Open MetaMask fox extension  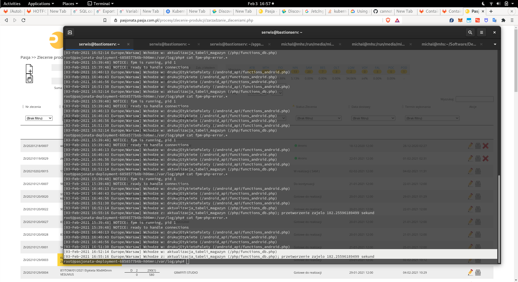[x=460, y=20]
